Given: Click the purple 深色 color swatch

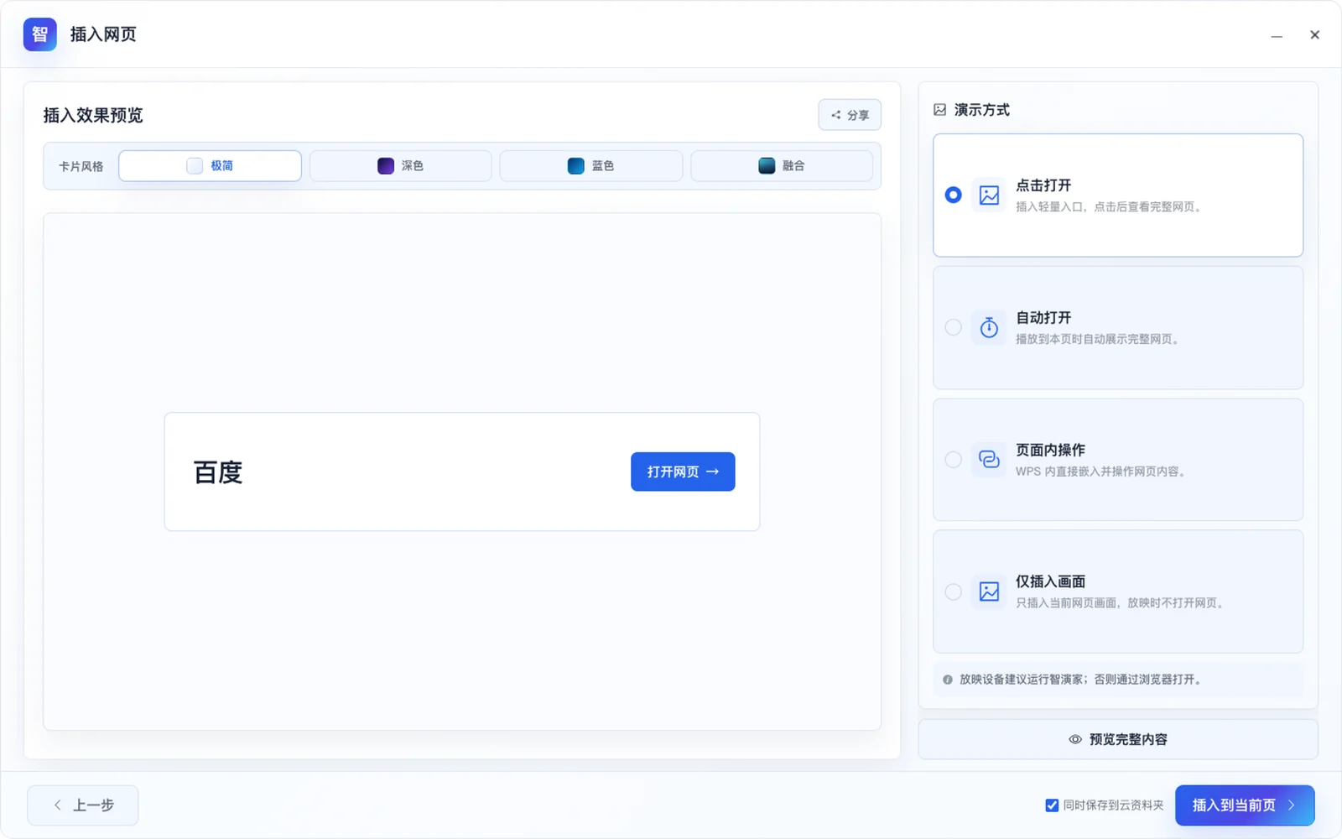Looking at the screenshot, I should coord(386,166).
